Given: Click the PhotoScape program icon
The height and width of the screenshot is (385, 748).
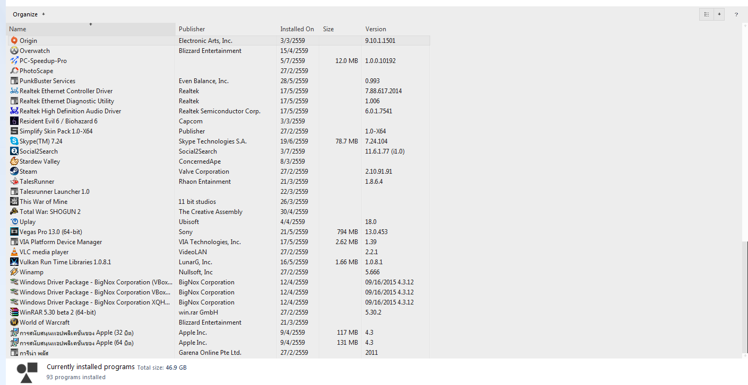Looking at the screenshot, I should point(14,71).
